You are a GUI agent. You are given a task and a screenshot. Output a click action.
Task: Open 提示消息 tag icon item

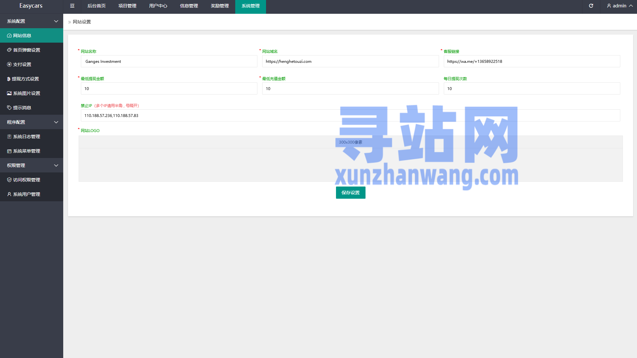point(22,108)
